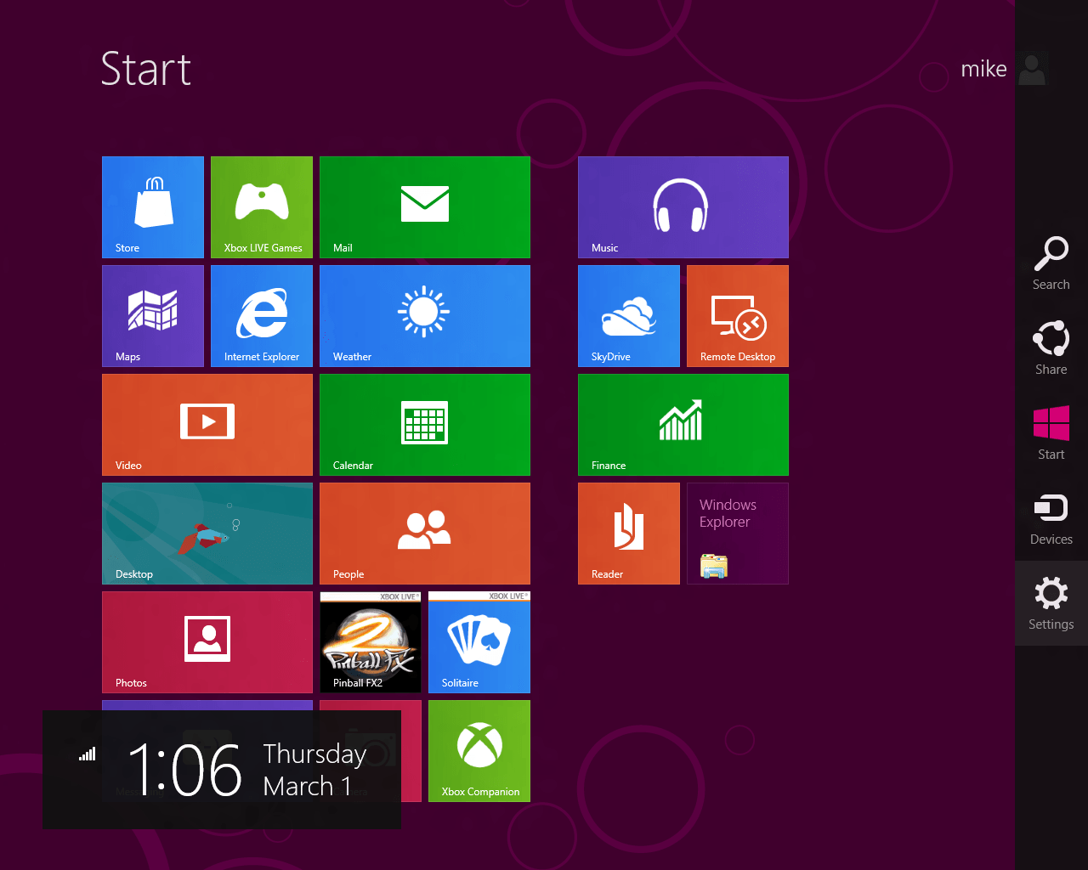Screen dimensions: 1088x870
Task: Open SkyDrive tile
Action: 629,316
